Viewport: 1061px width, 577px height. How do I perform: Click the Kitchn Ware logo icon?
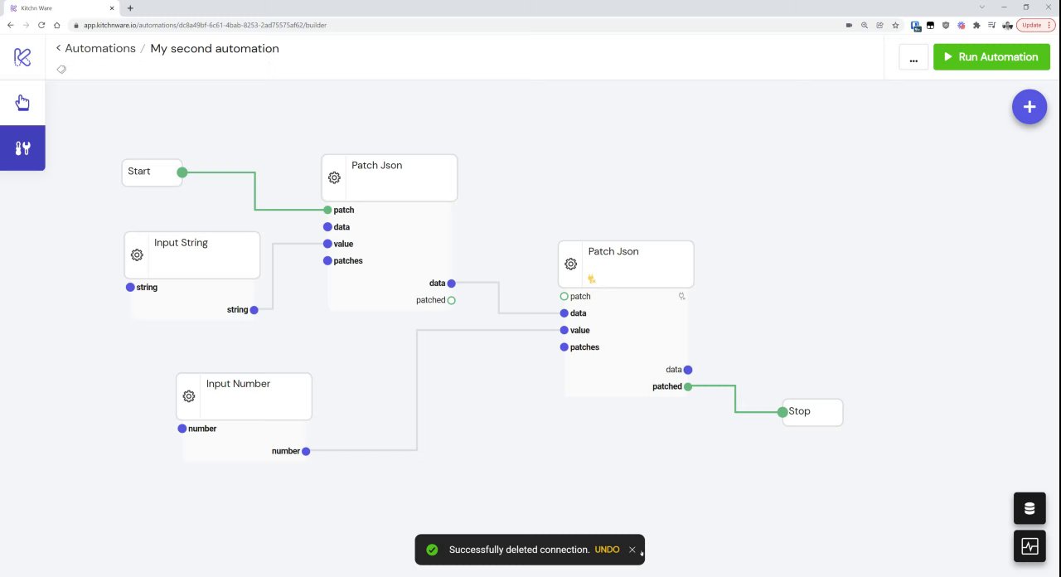point(22,57)
